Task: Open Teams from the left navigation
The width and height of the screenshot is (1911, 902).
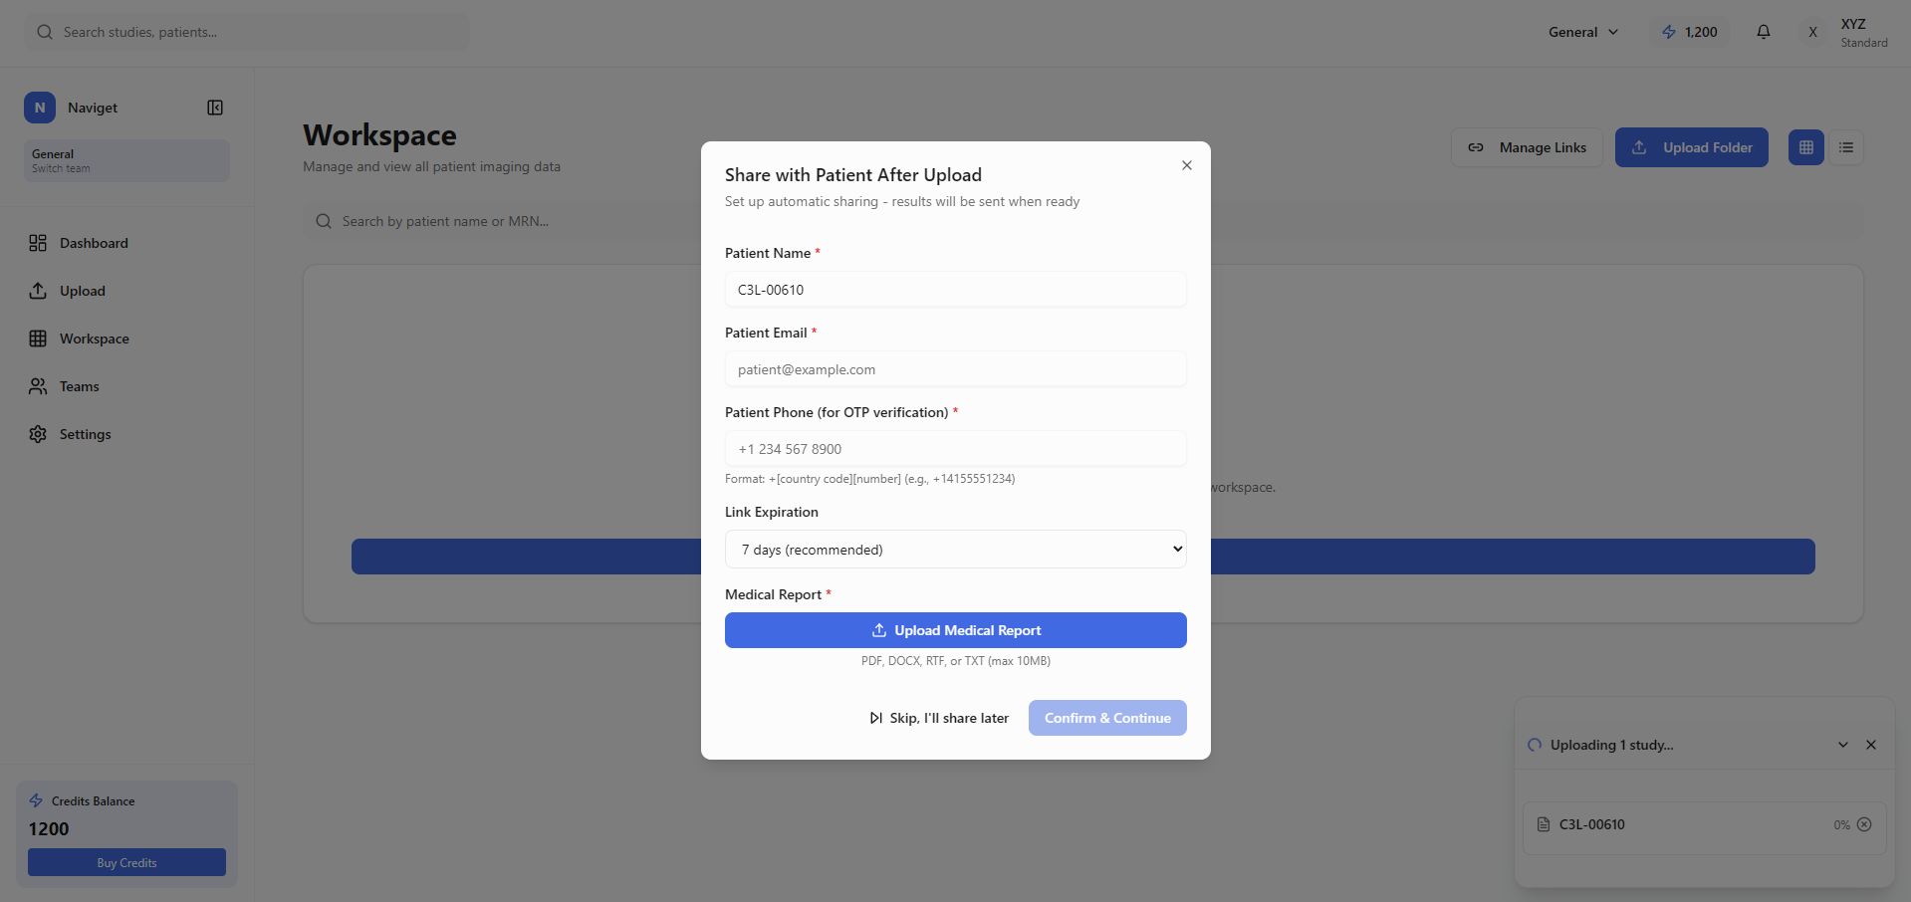Action: [x=79, y=386]
